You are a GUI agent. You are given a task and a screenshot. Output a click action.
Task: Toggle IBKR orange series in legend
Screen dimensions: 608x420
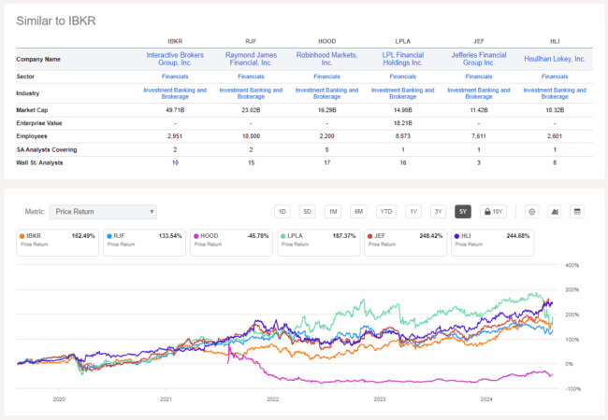pyautogui.click(x=57, y=243)
